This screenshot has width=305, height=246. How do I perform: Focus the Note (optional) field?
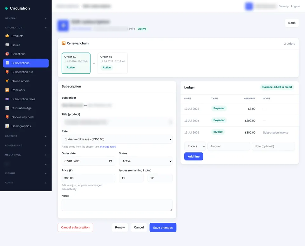(273, 146)
